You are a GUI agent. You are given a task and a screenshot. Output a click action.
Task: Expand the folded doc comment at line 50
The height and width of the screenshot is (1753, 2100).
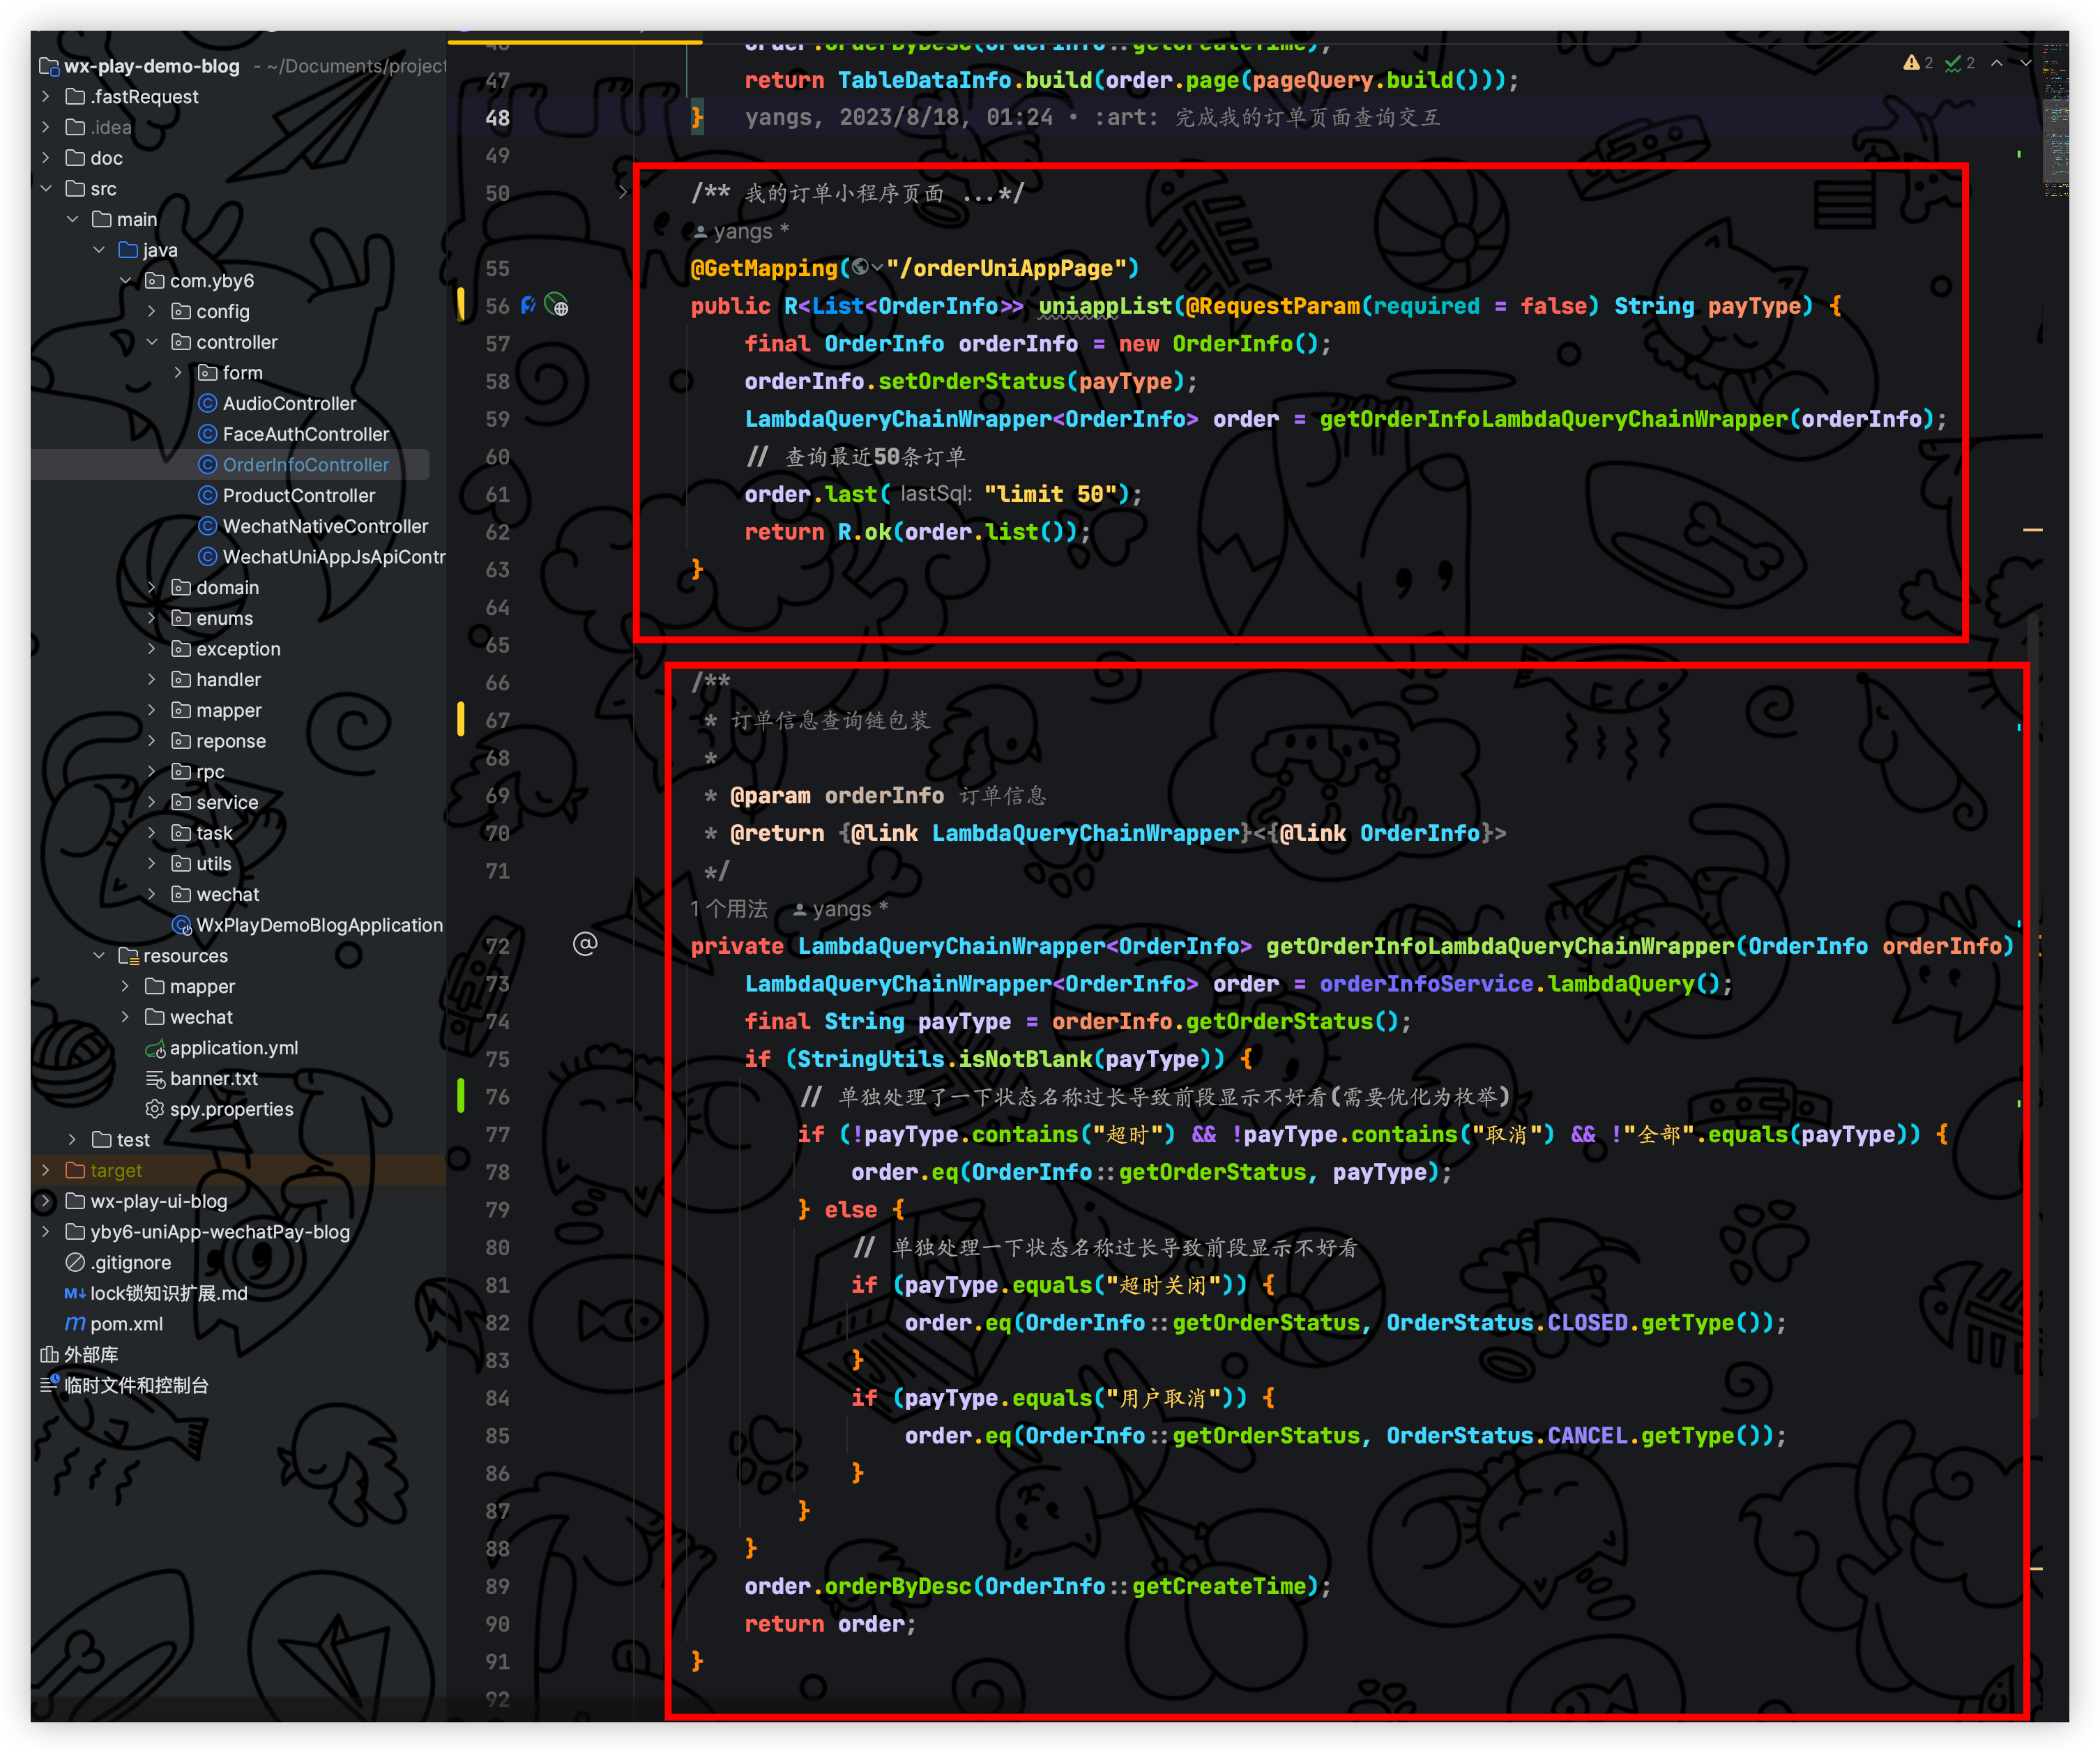[x=622, y=192]
